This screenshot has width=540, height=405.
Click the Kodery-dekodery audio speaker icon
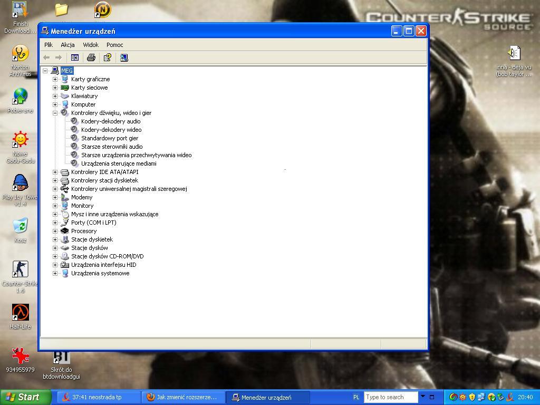point(75,121)
